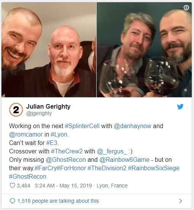
Task: Open the #SplinterCell hashtag
Action: (x=82, y=126)
